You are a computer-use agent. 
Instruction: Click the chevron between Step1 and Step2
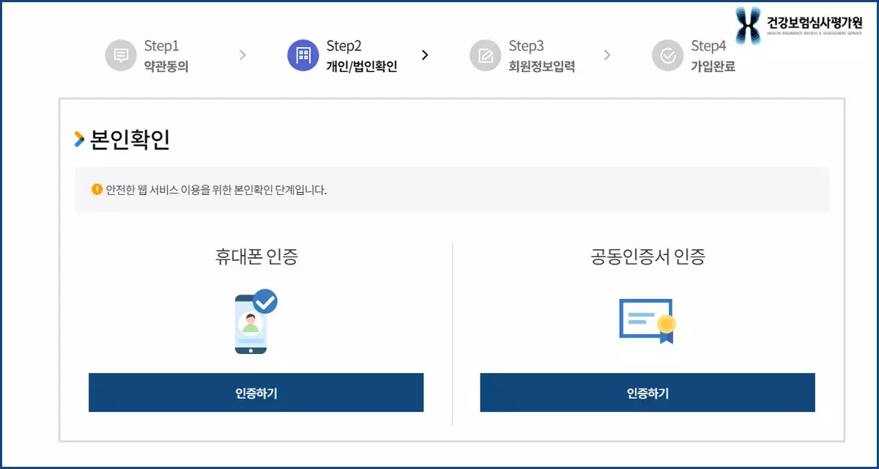[x=242, y=54]
